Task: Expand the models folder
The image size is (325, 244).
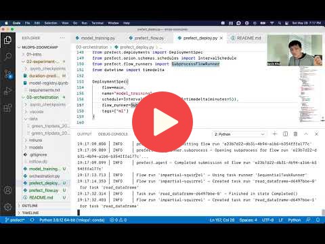Action: 36,147
